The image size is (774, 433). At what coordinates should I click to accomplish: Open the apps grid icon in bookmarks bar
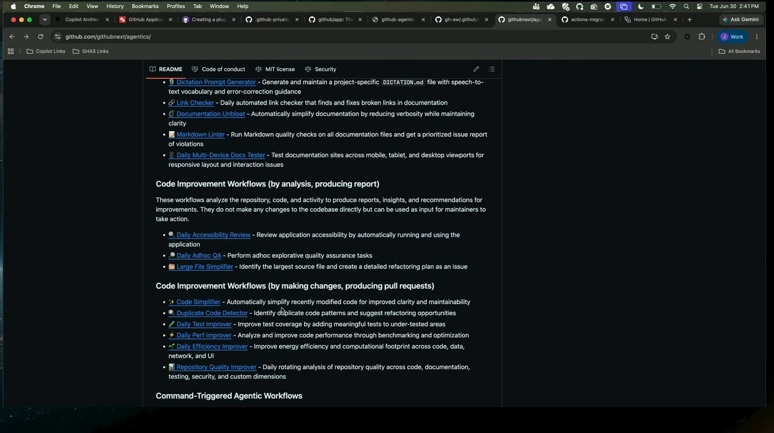[11, 52]
